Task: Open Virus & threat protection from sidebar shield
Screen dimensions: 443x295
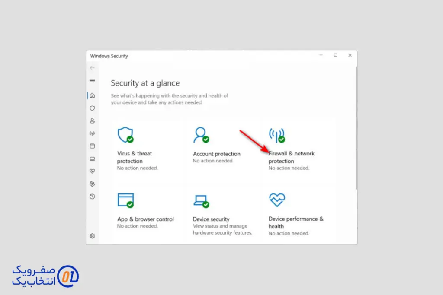Action: click(x=92, y=108)
